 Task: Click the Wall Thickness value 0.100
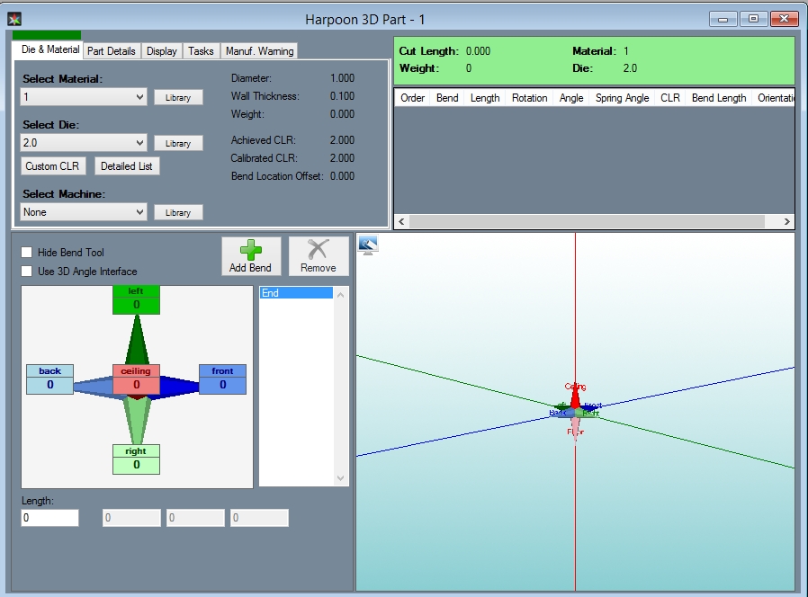342,96
